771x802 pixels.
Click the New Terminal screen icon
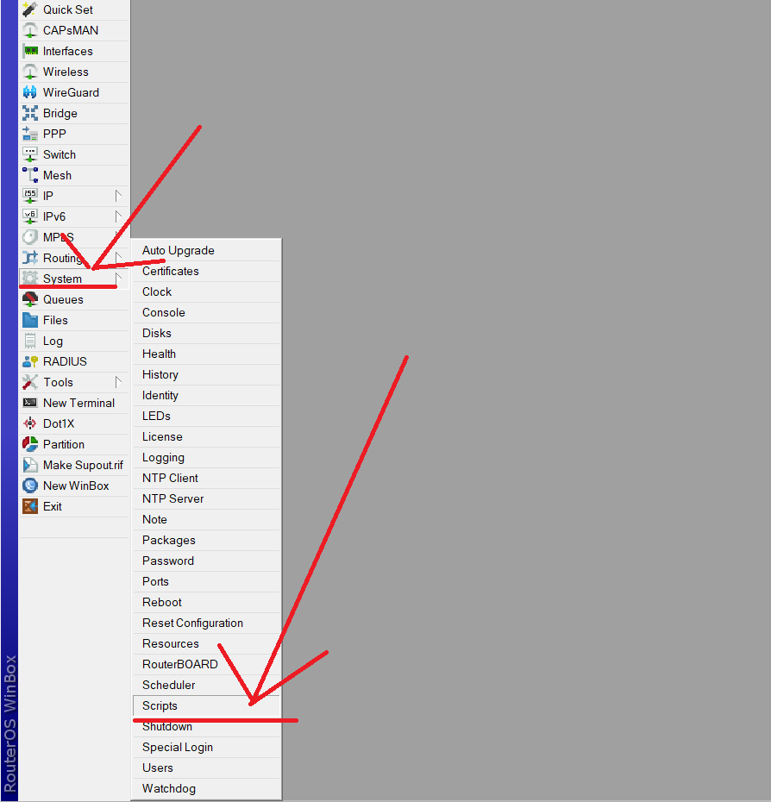tap(30, 403)
